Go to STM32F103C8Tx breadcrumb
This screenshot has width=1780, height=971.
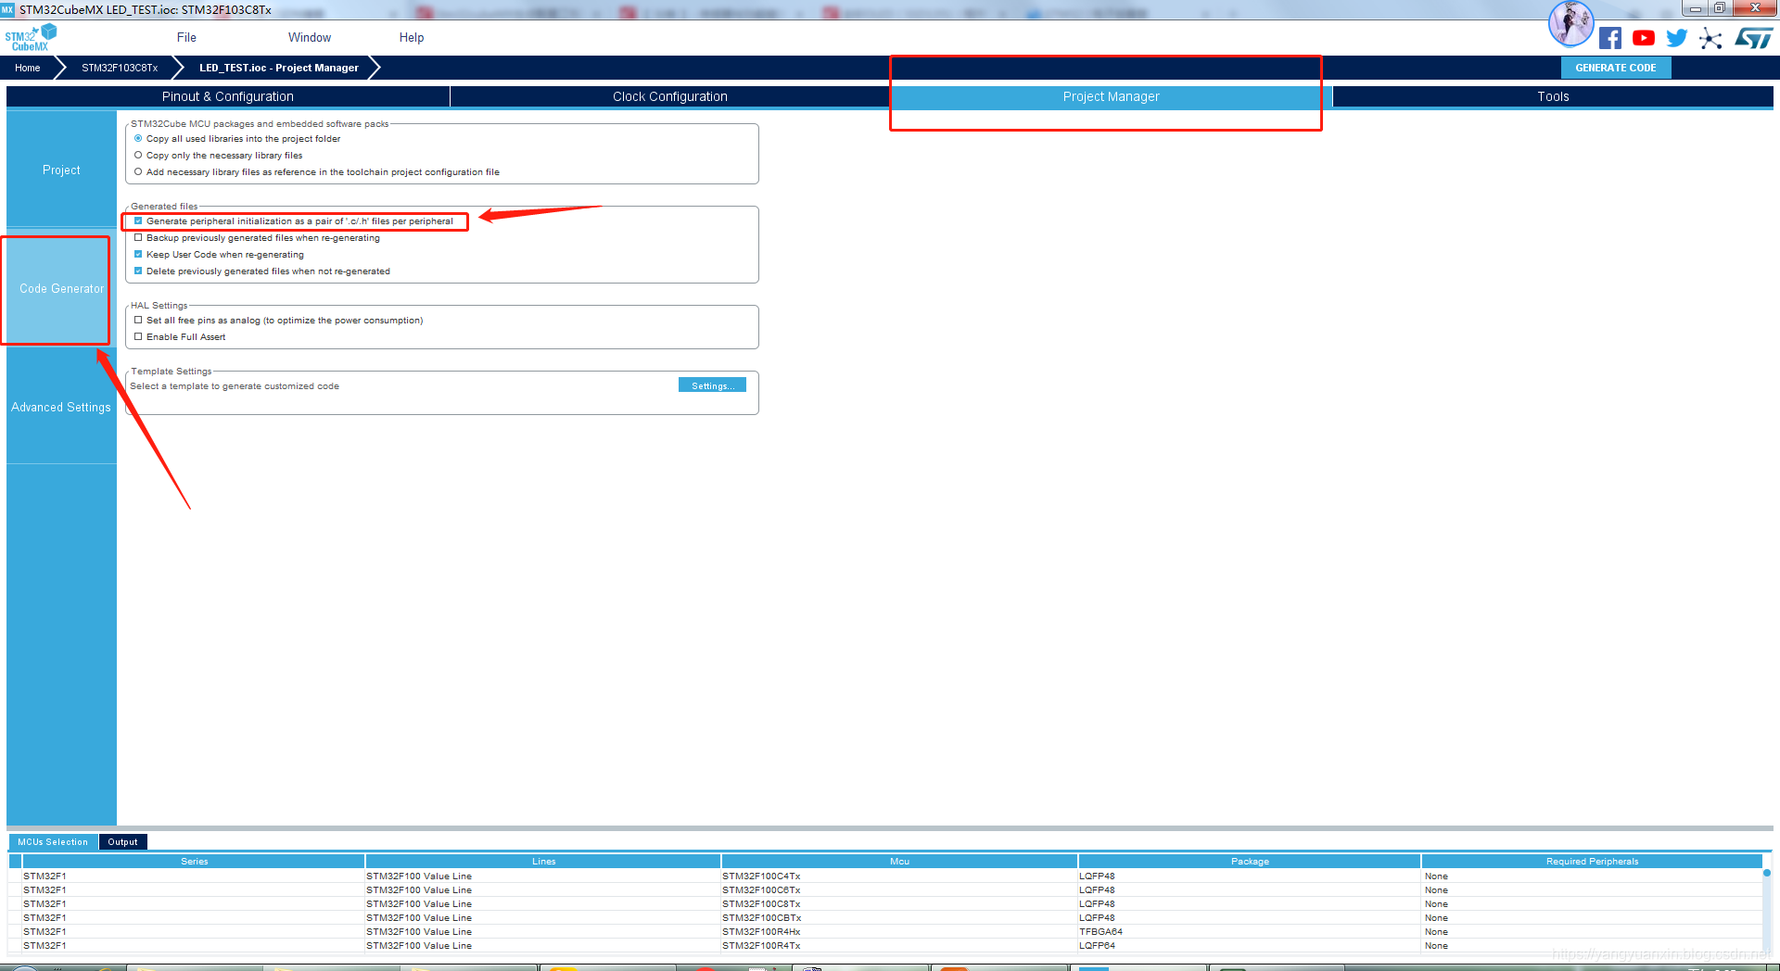(120, 68)
